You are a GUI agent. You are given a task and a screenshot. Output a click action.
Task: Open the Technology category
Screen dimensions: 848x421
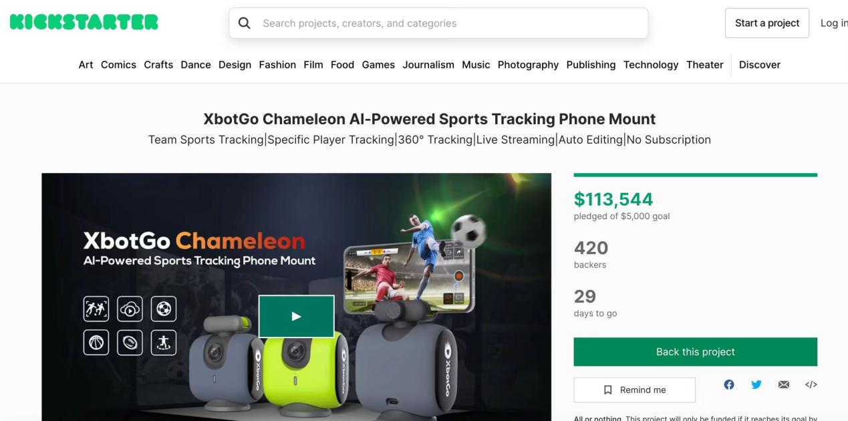pos(651,65)
